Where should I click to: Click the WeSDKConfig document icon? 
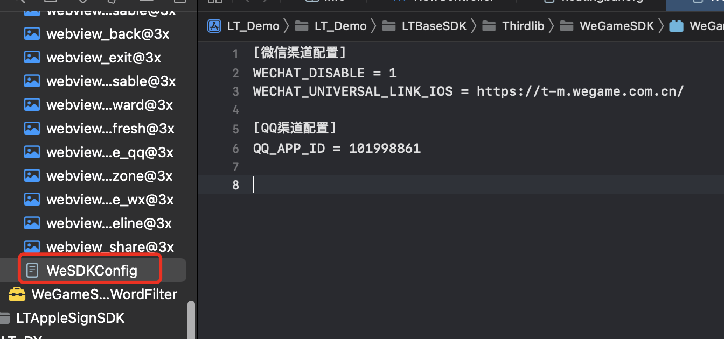pos(32,270)
